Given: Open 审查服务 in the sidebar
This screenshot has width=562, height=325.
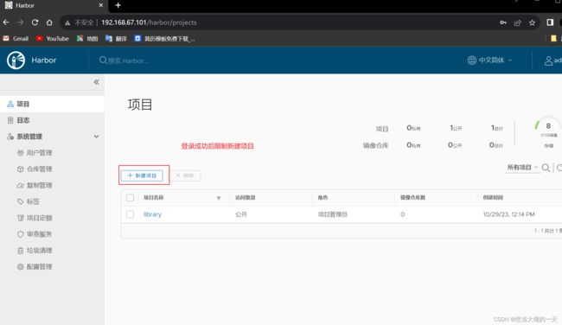Looking at the screenshot, I should 35,234.
